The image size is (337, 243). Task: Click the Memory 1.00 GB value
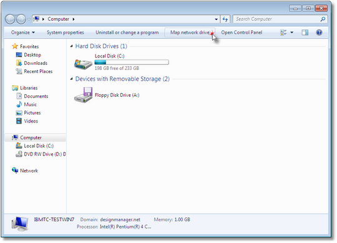[x=182, y=220]
